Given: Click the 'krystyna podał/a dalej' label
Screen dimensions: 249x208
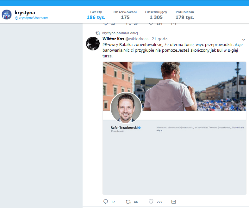Looking at the screenshot, I should (x=120, y=33).
